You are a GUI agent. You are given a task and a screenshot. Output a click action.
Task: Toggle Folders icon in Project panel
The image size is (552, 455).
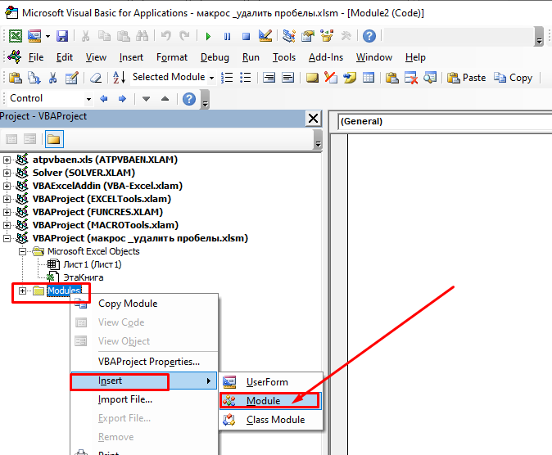pos(54,139)
